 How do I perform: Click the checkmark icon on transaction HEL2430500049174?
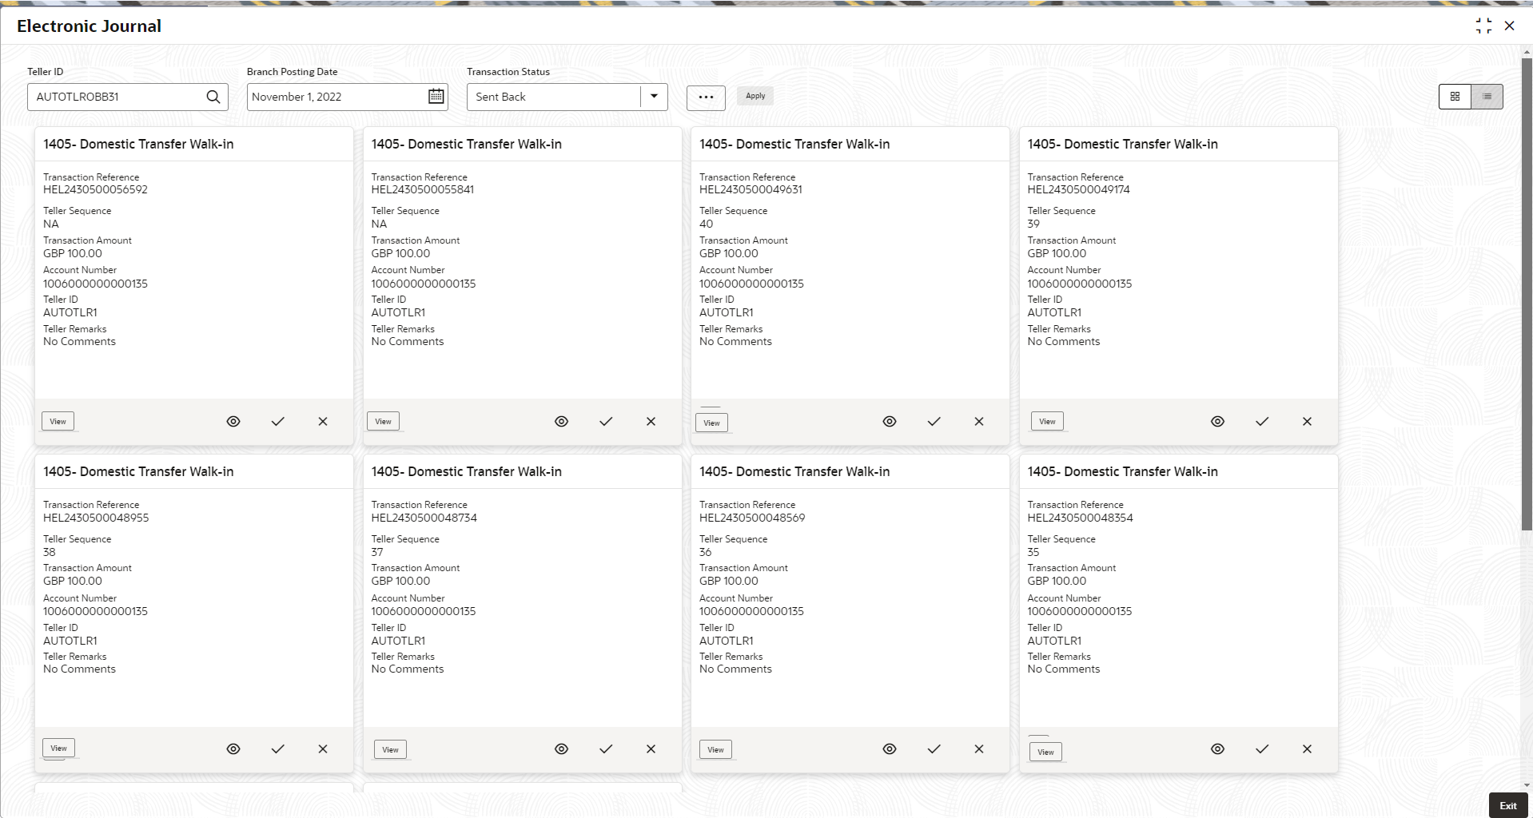point(1262,422)
